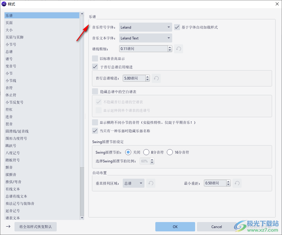
Task: Reset 首行总谱缩进 using the reset arrow icon
Action: [x=157, y=78]
